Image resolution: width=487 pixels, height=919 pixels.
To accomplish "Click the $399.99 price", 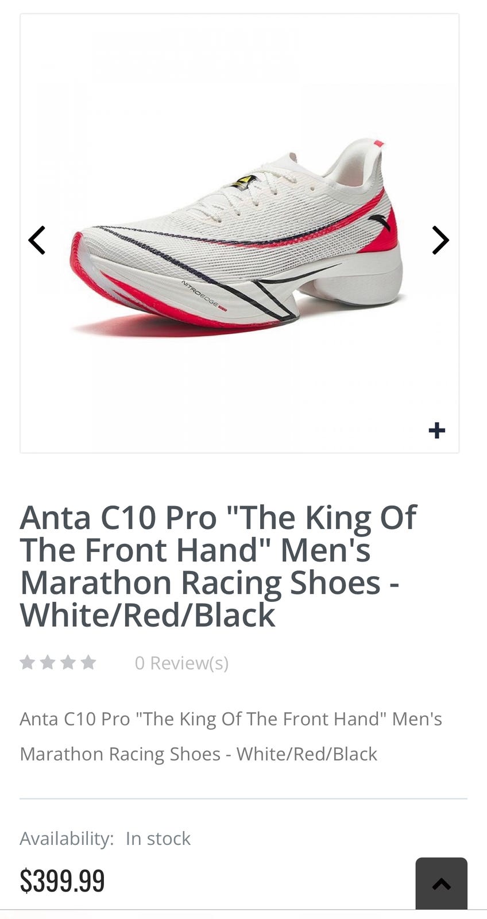I will point(62,881).
